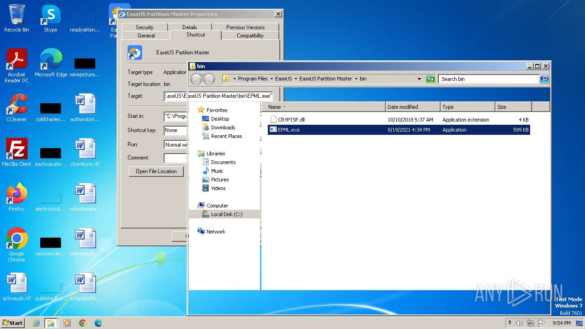
Task: Open Edge from the taskbar
Action: (x=98, y=323)
